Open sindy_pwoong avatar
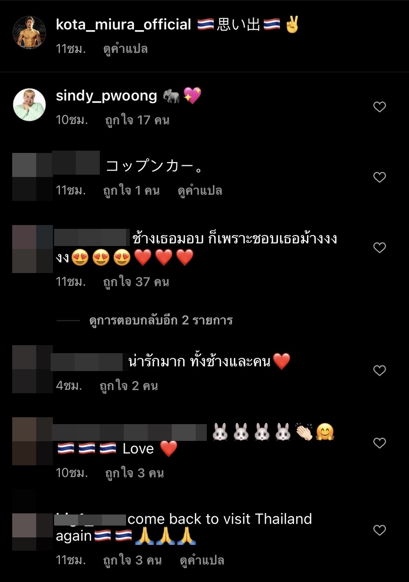 point(29,105)
